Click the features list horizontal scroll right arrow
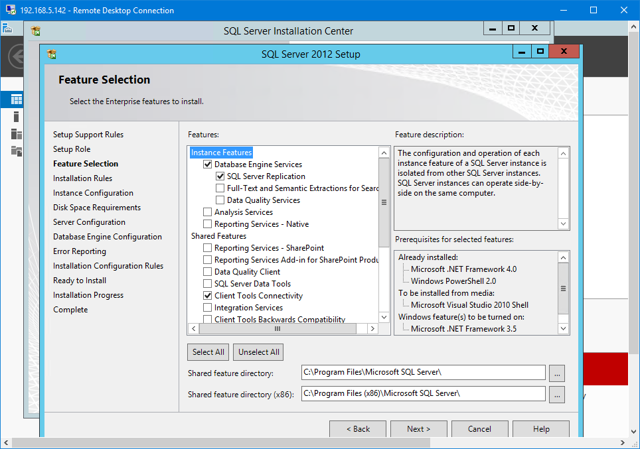The width and height of the screenshot is (640, 449). coord(372,328)
